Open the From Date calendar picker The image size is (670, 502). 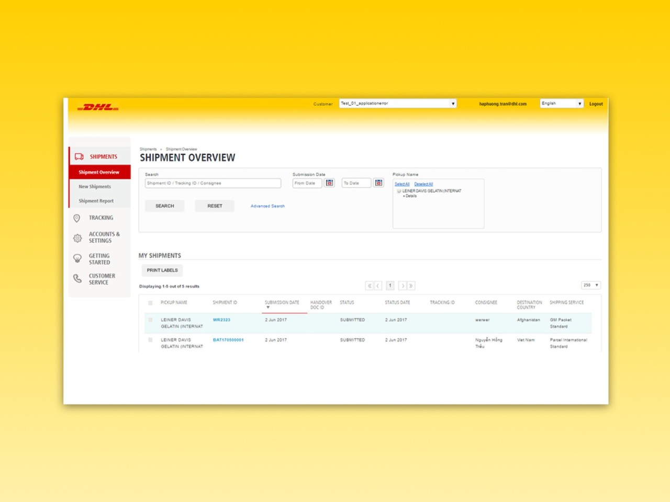click(329, 183)
